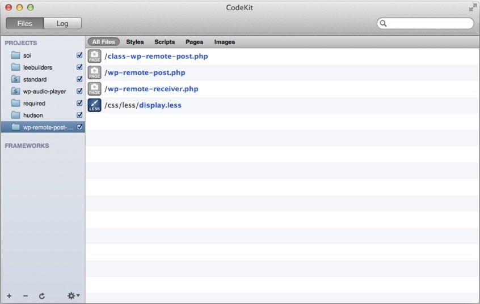Toggle the wp-remote-post project checkbox
This screenshot has height=304, width=480.
pyautogui.click(x=79, y=127)
